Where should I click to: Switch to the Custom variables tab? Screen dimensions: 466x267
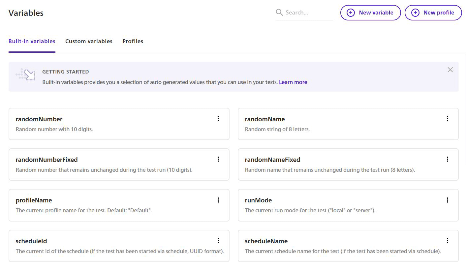[89, 41]
